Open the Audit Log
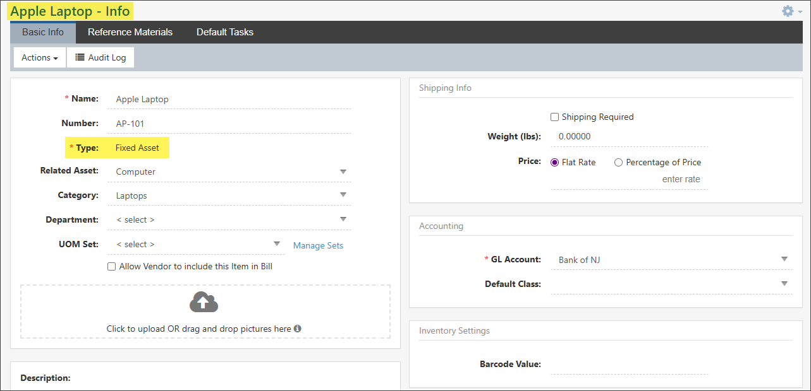Viewport: 811px width, 391px height. pos(101,57)
